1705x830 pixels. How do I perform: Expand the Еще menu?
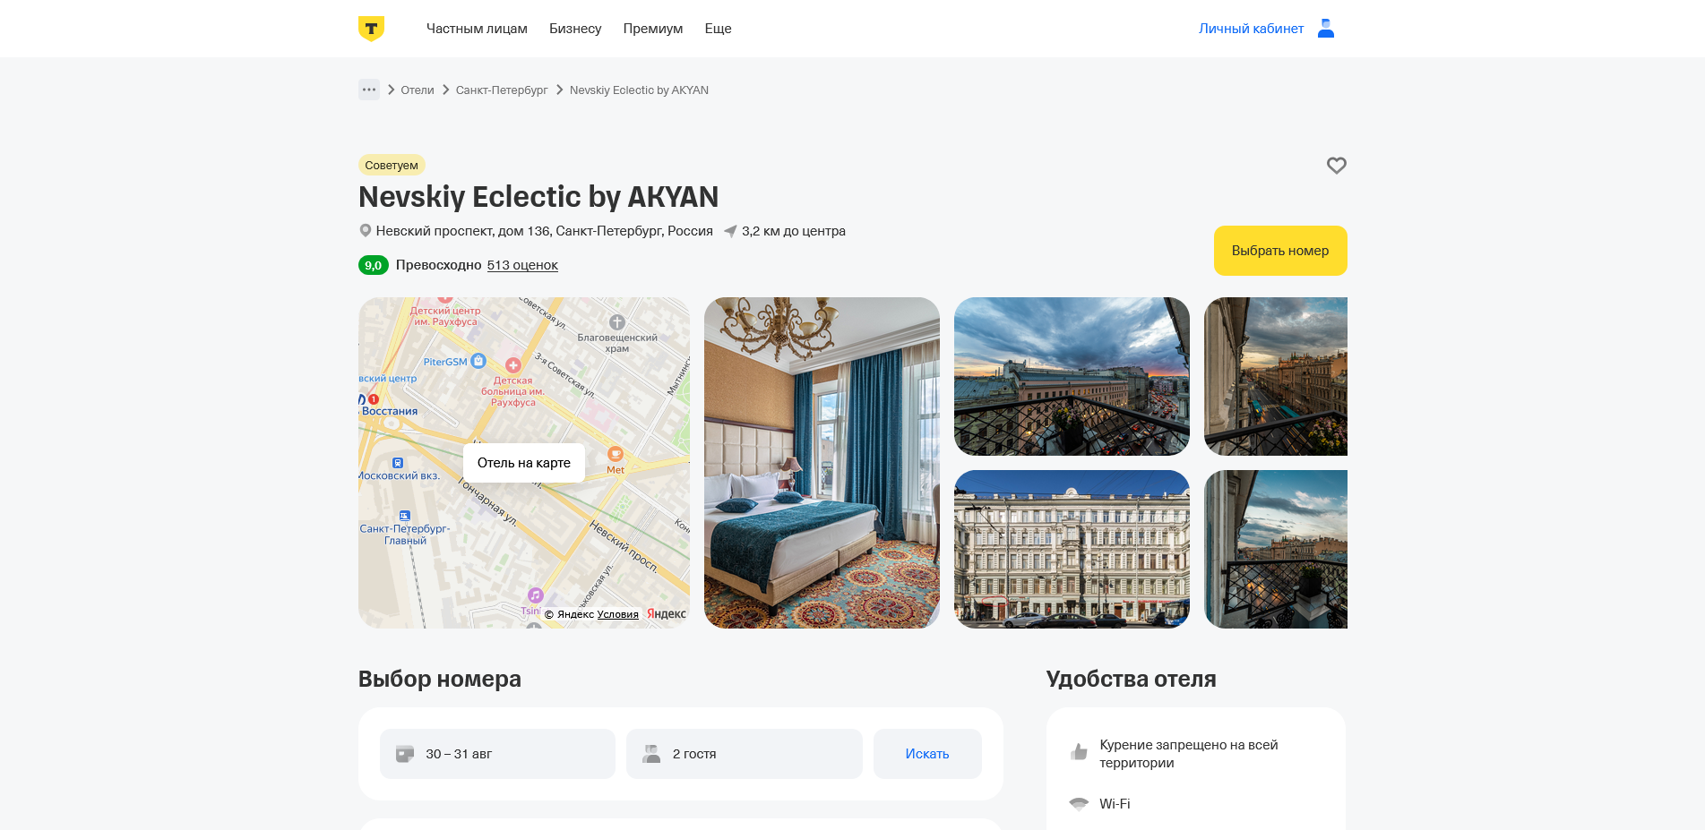coord(718,29)
